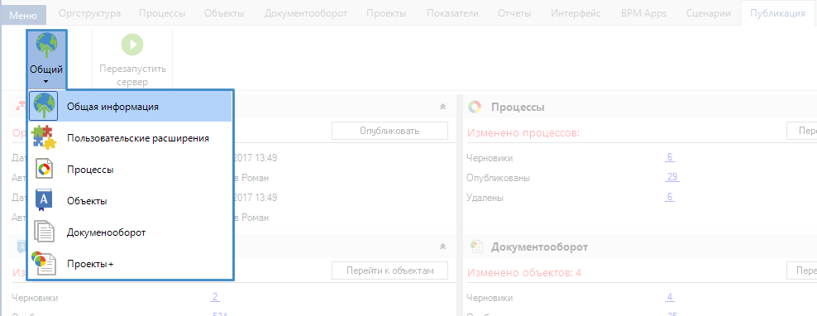Collapse the top left panel with double chevron
This screenshot has width=817, height=316.
pos(443,107)
